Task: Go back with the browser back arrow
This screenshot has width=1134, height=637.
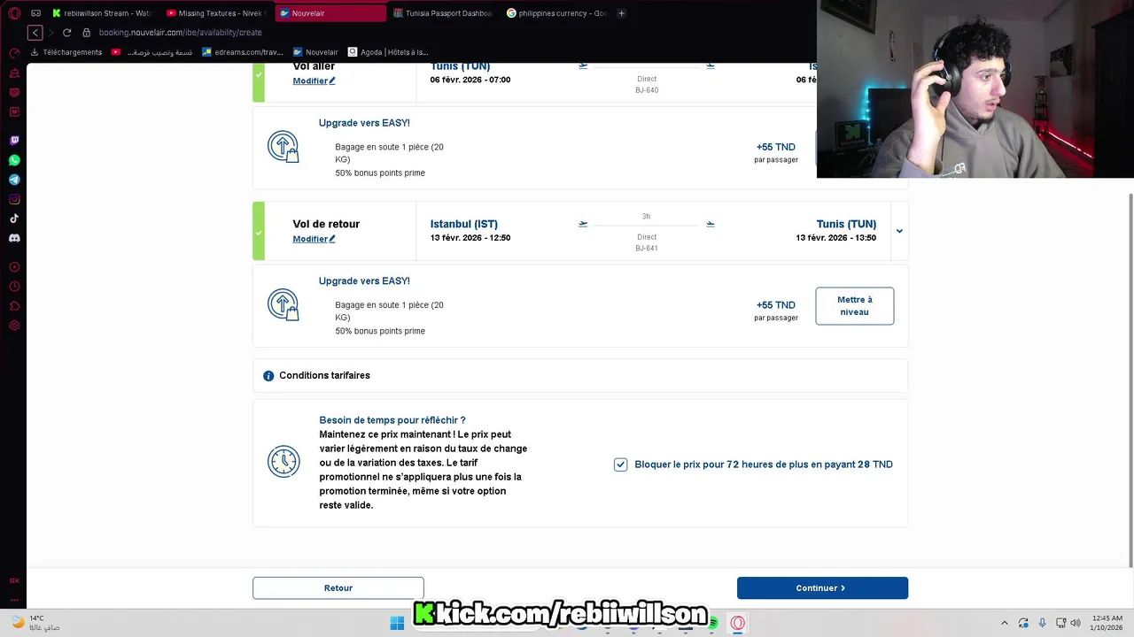Action: click(35, 33)
